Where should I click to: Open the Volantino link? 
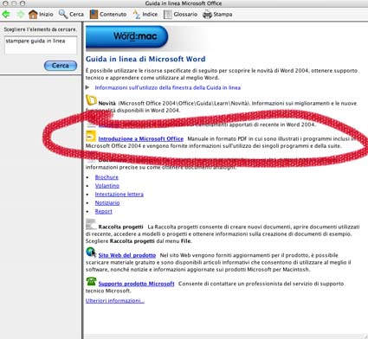(x=107, y=186)
